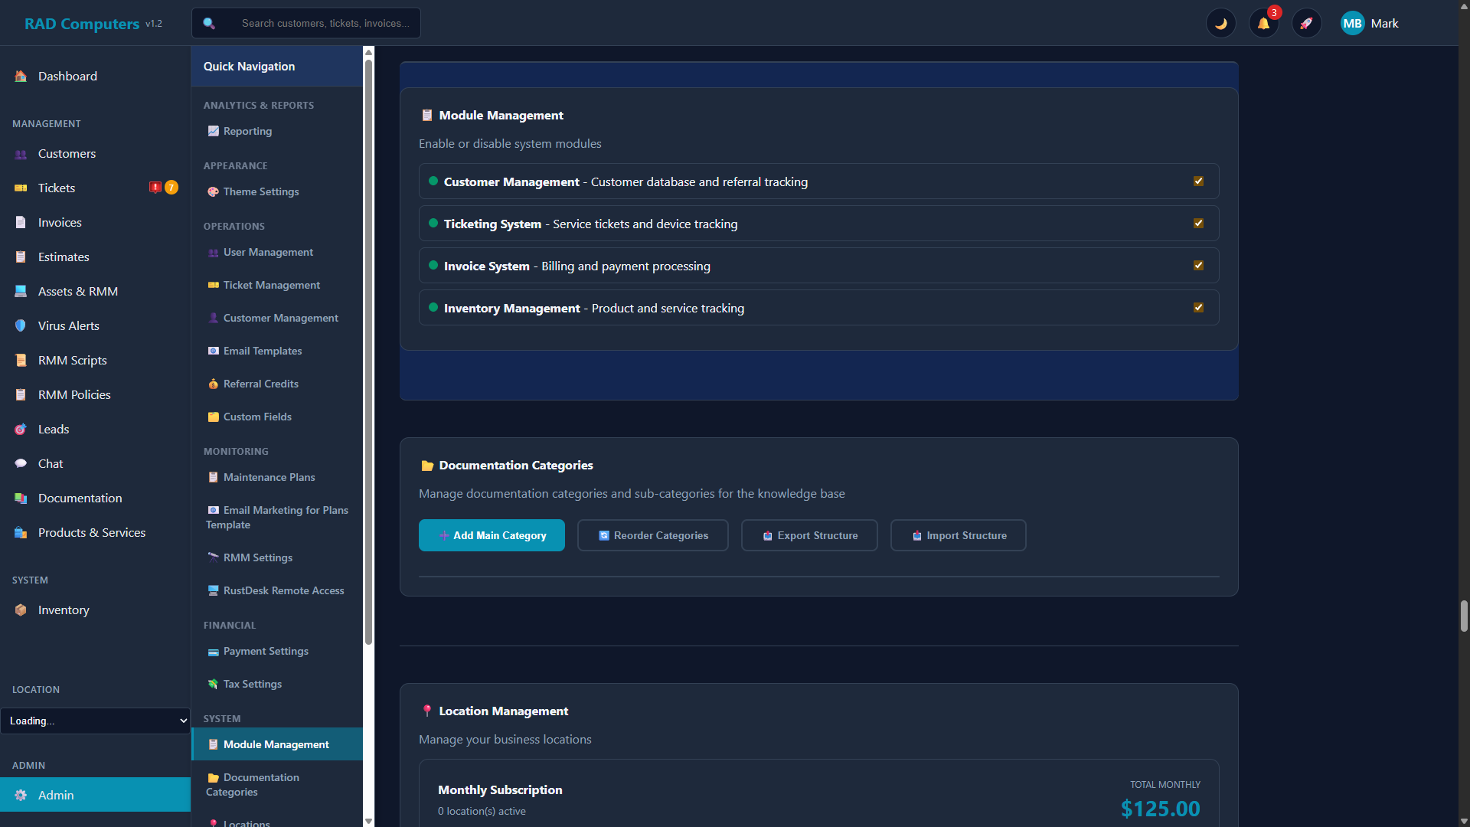The image size is (1470, 827).
Task: Toggle dark mode in the header
Action: [x=1221, y=23]
